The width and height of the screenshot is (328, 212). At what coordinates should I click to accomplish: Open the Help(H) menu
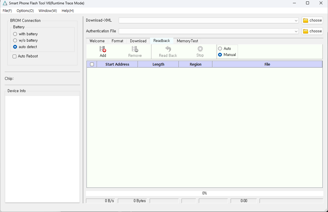[x=68, y=10]
